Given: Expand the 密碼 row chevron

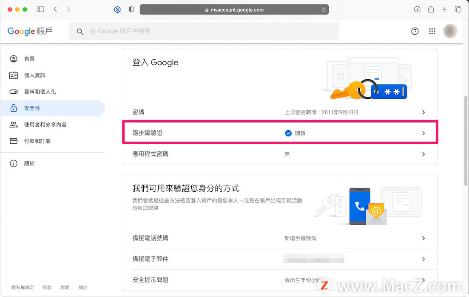Looking at the screenshot, I should coord(423,112).
